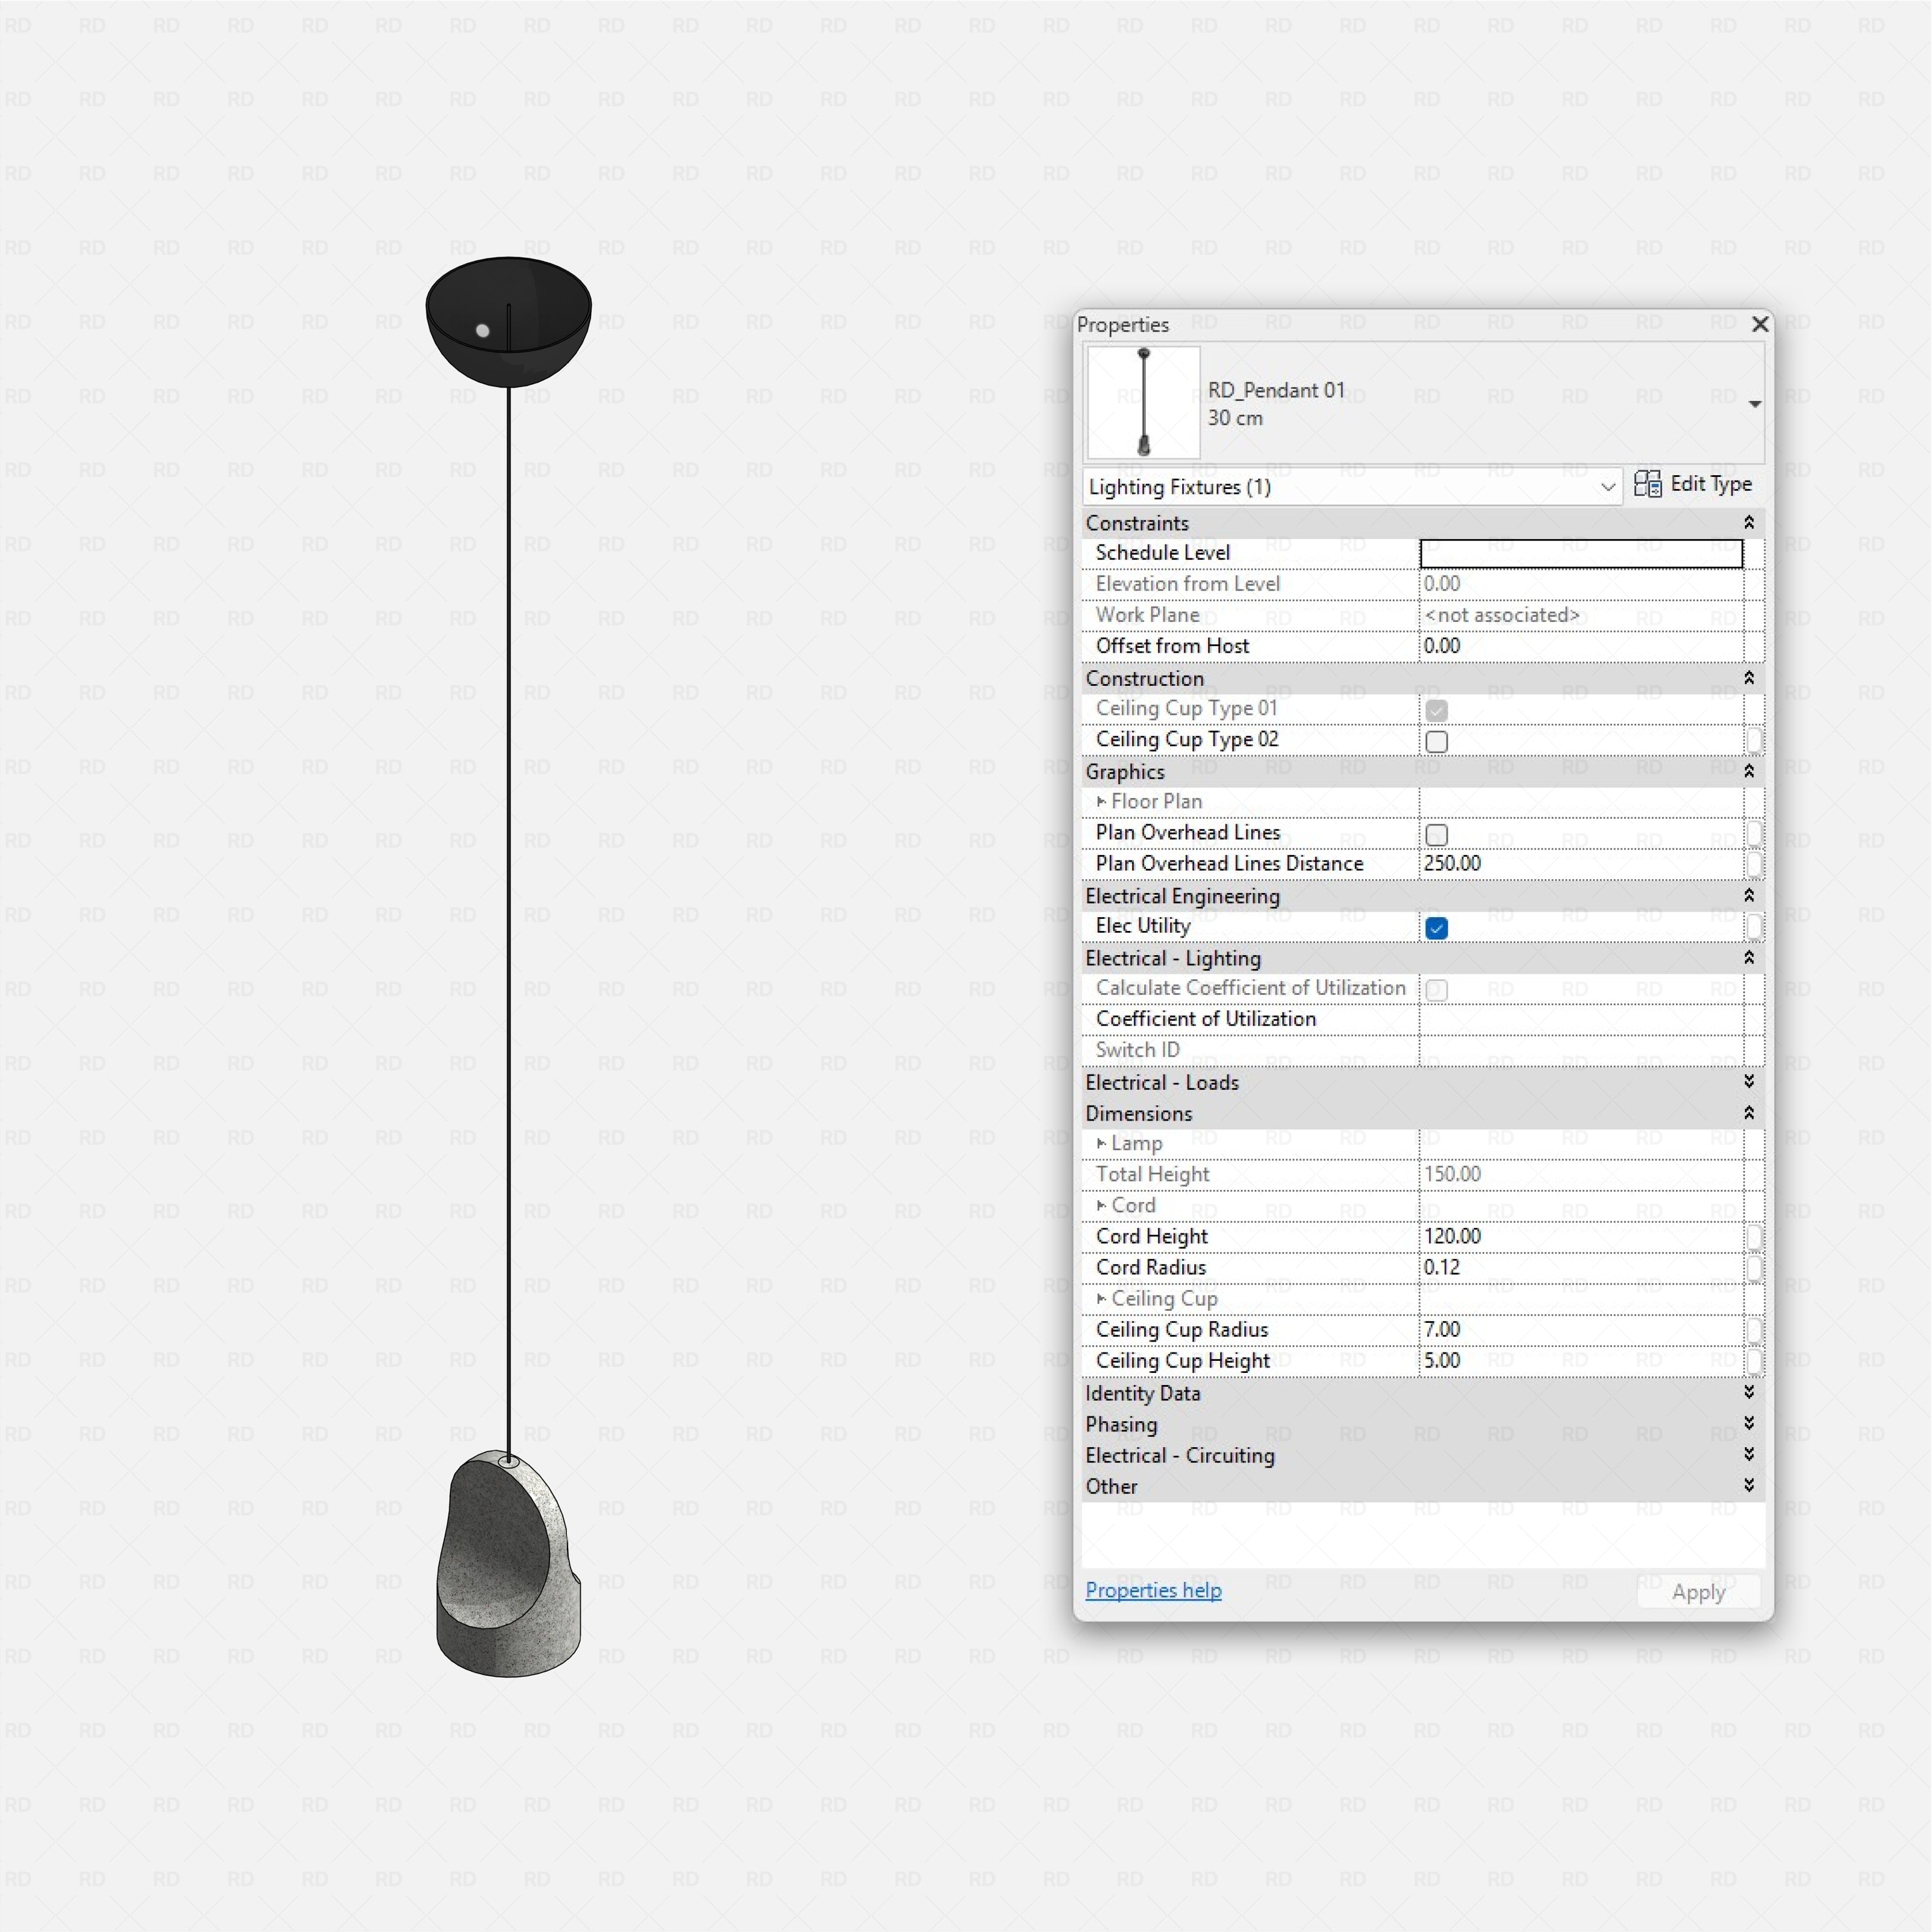The width and height of the screenshot is (1932, 1932).
Task: Uncheck the Elec Utility checkbox
Action: pos(1436,928)
